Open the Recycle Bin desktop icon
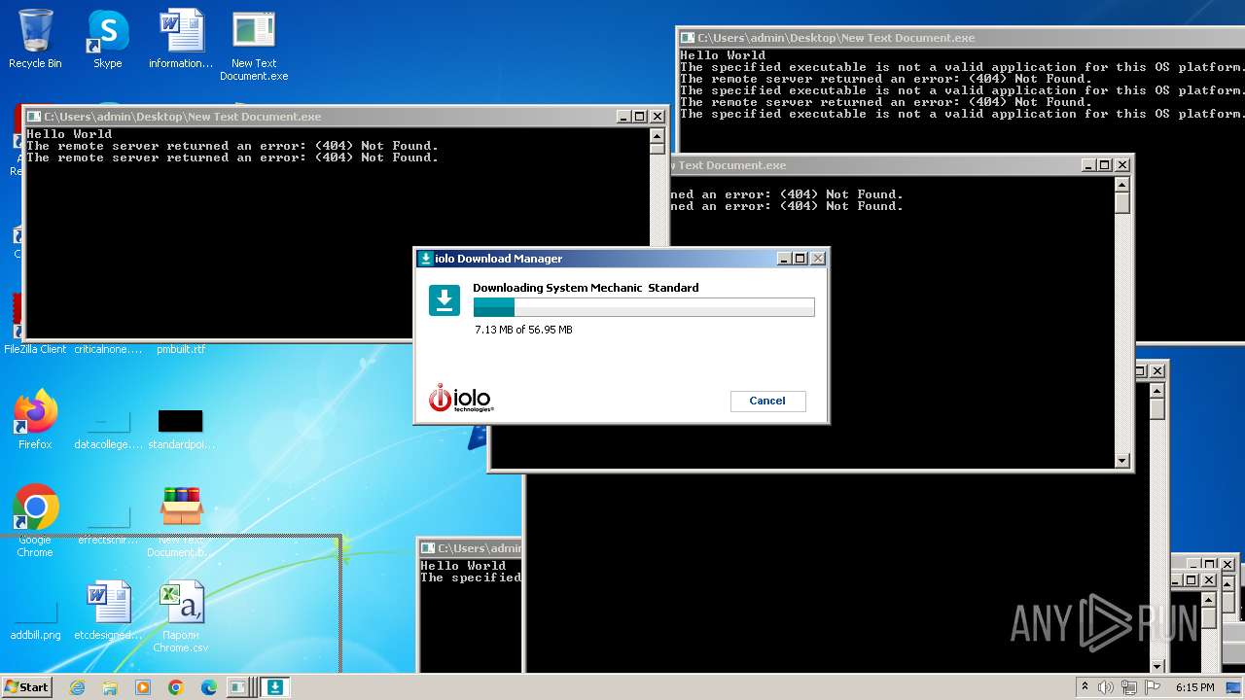This screenshot has height=700, width=1245. pos(35,39)
